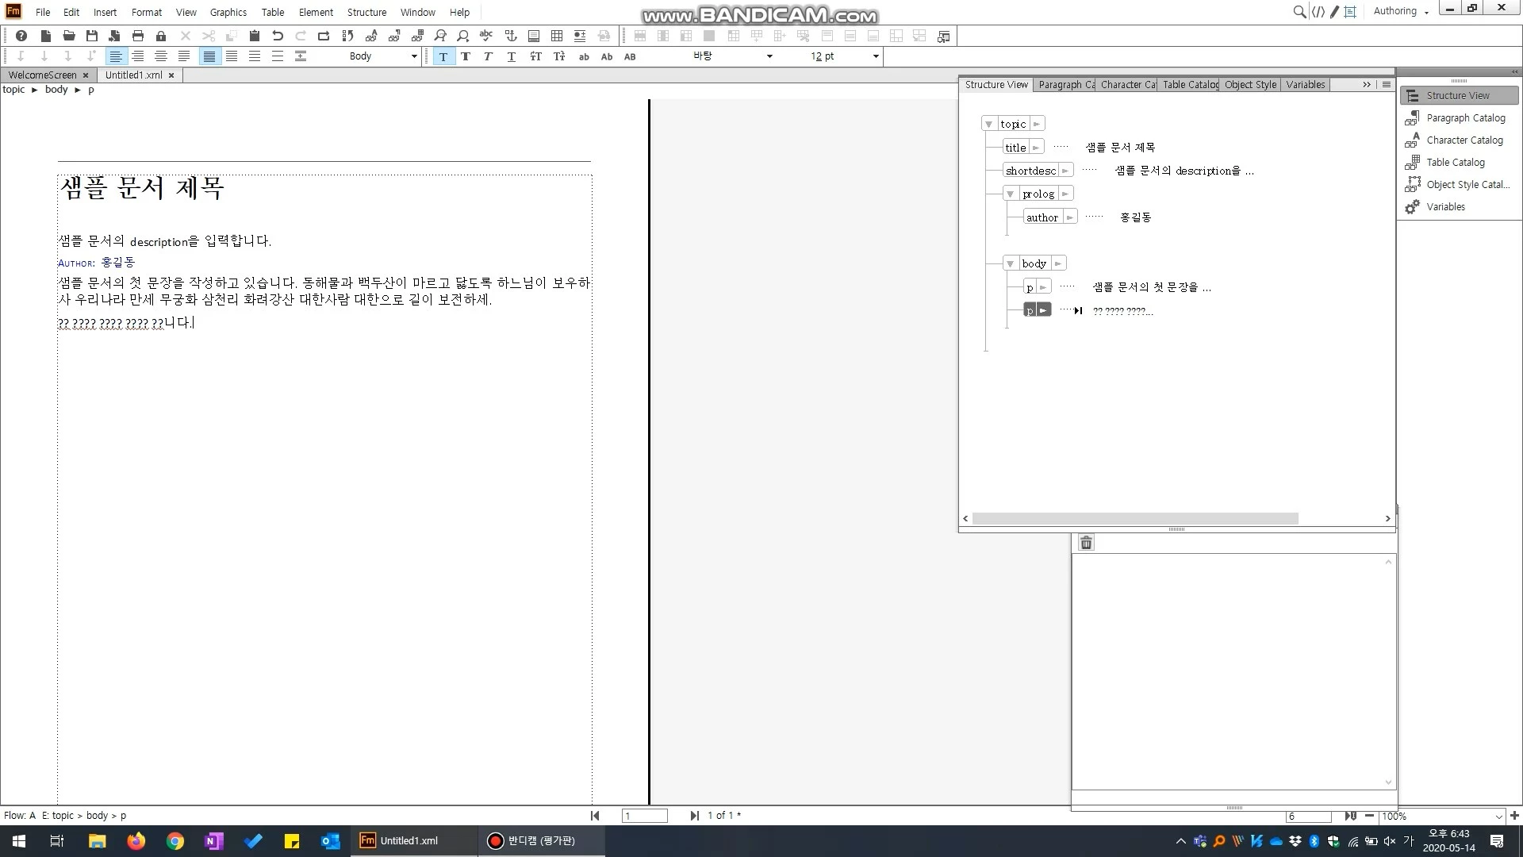Collapse the prolog element in structure tree
1523x857 pixels.
(1010, 194)
